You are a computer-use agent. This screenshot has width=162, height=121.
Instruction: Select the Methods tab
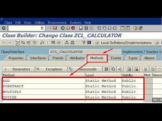(x=97, y=58)
